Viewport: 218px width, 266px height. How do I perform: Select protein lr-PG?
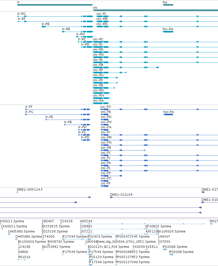(58, 114)
